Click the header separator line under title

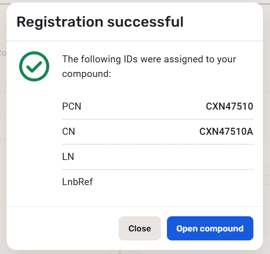[135, 41]
